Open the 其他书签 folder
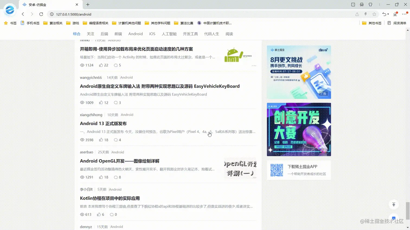This screenshot has height=230, width=410. [x=372, y=23]
